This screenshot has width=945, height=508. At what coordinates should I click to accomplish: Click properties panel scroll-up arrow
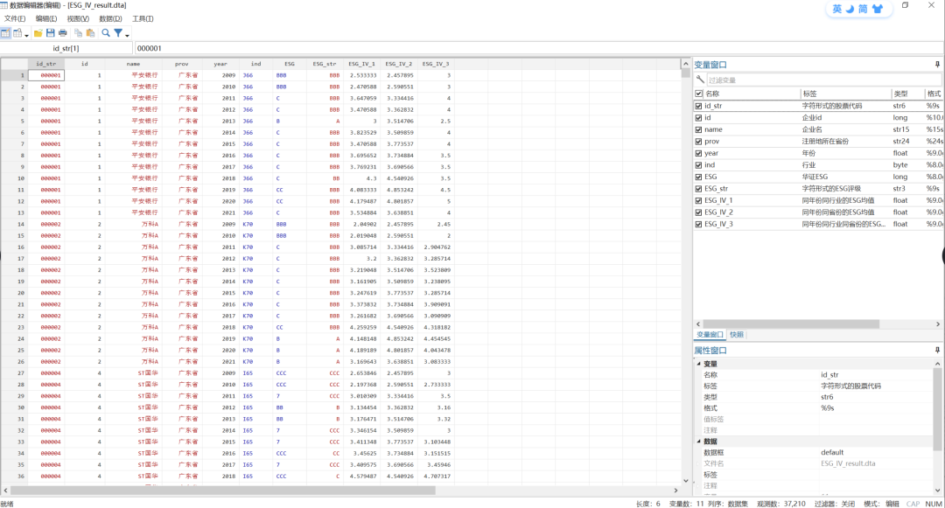[x=937, y=364]
